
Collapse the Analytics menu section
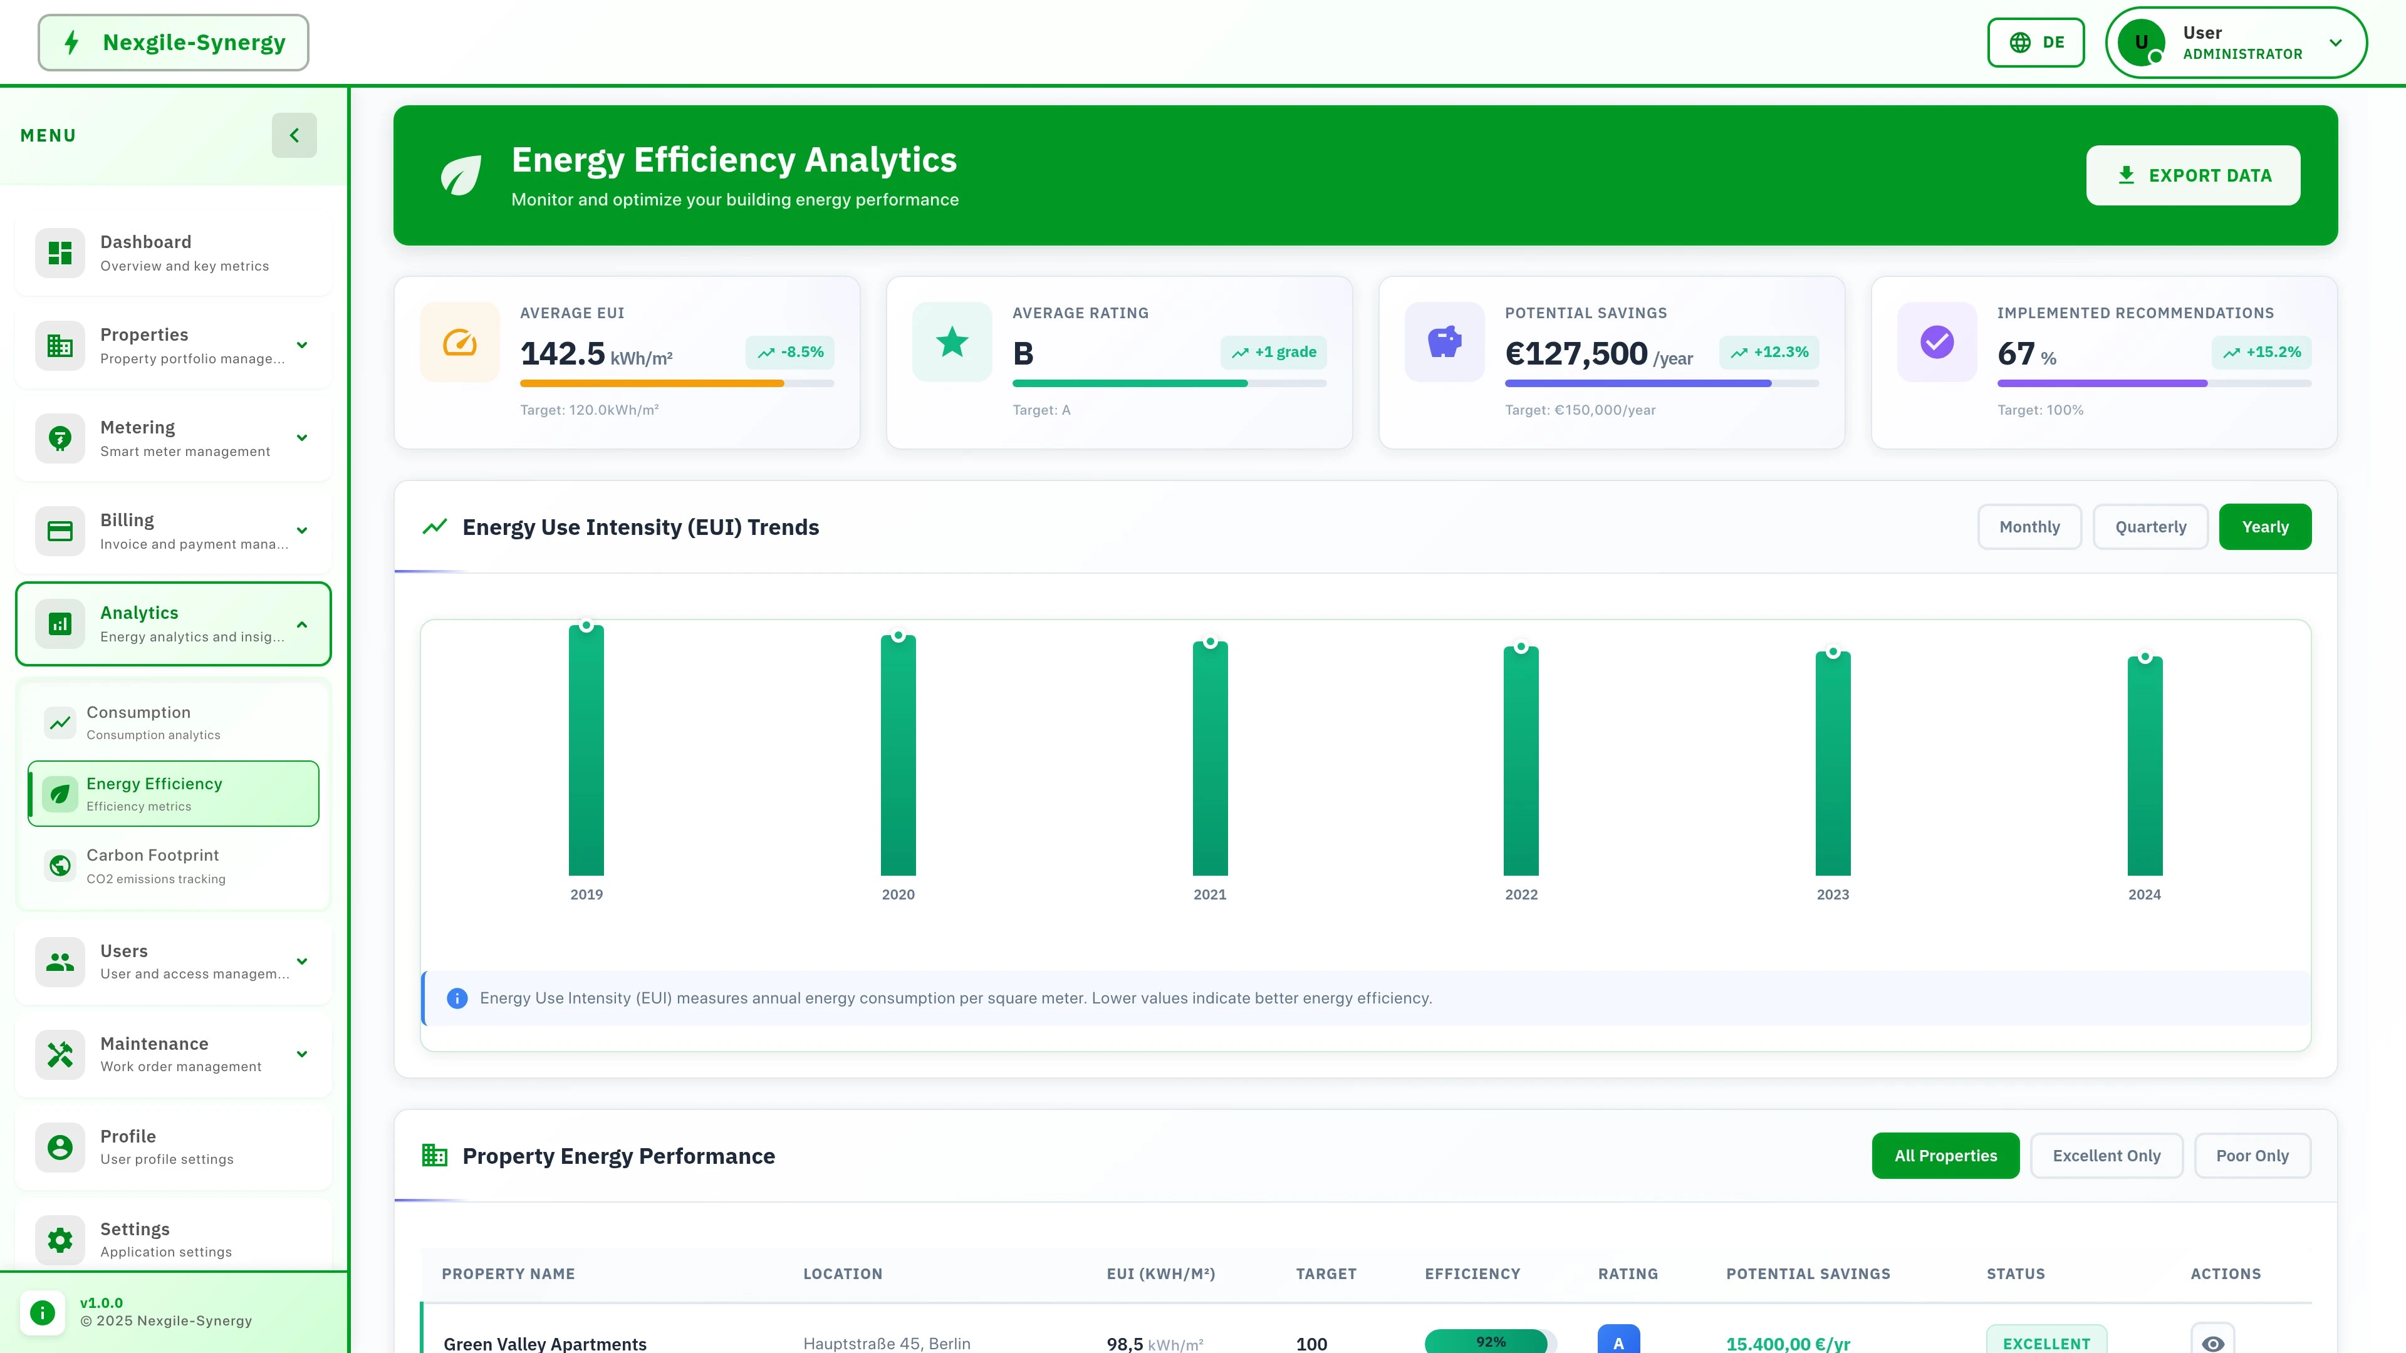[x=301, y=624]
